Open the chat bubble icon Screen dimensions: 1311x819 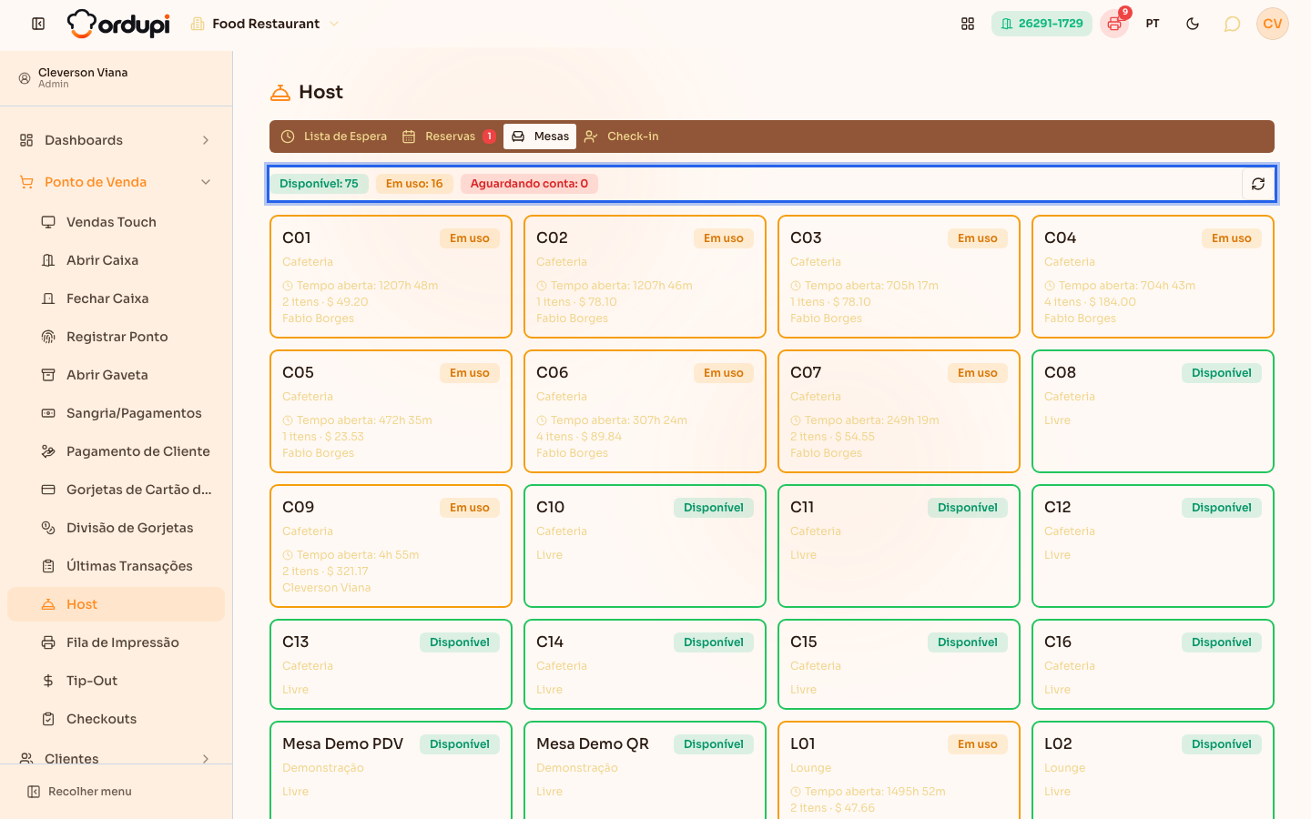[1232, 24]
